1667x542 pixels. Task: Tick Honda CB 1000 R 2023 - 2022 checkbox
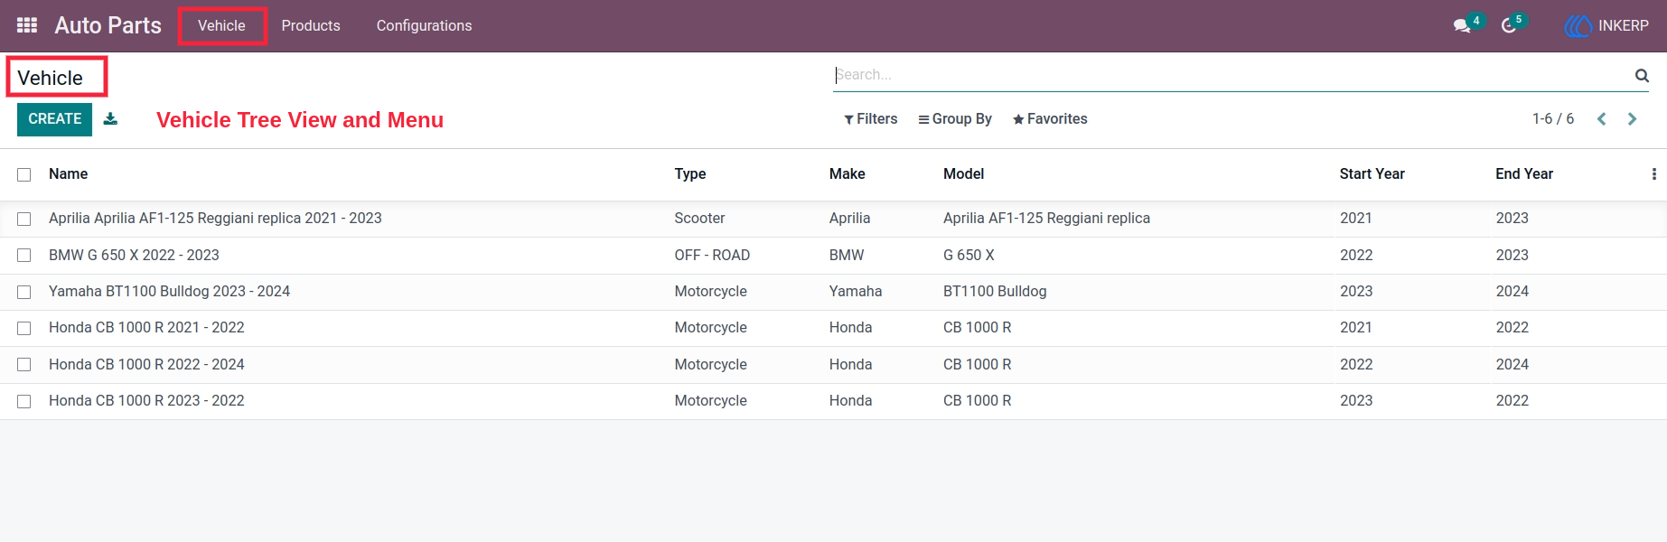[24, 401]
